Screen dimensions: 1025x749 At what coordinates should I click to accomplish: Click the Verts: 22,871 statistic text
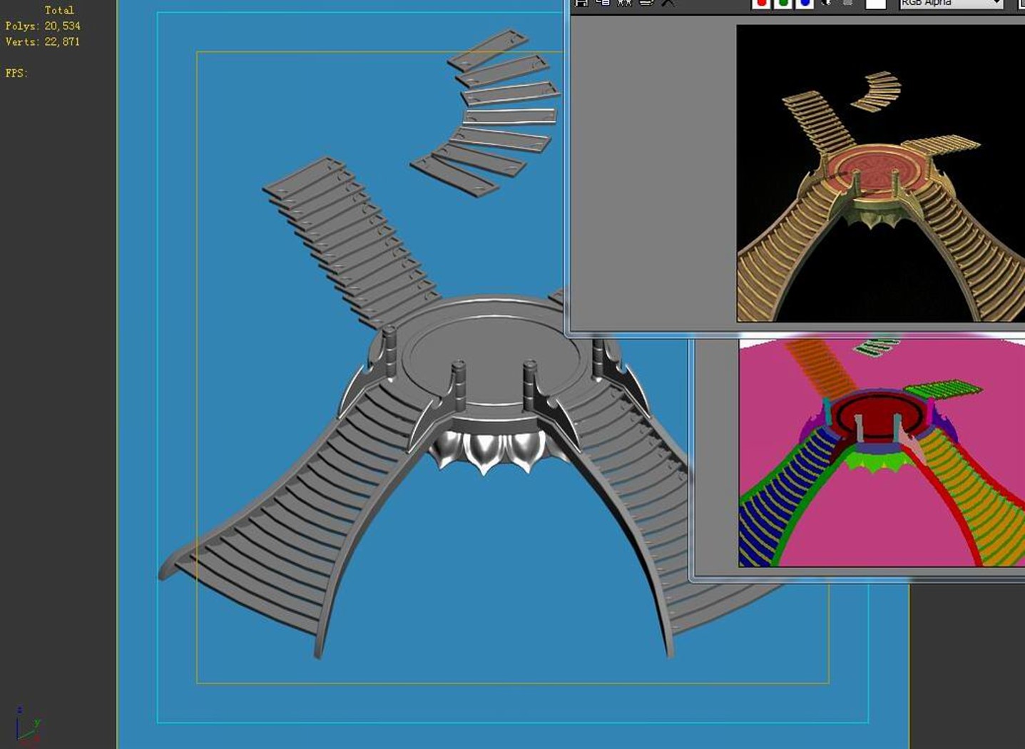tap(43, 42)
